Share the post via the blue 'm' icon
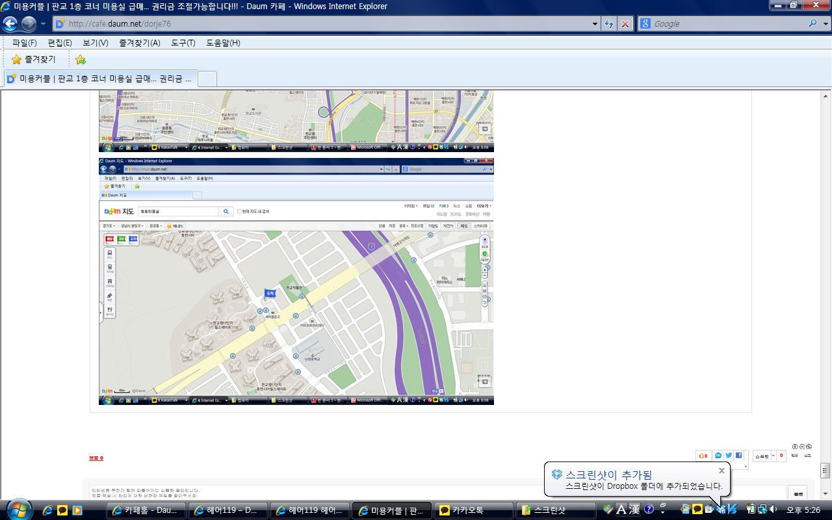The width and height of the screenshot is (832, 520). (718, 455)
